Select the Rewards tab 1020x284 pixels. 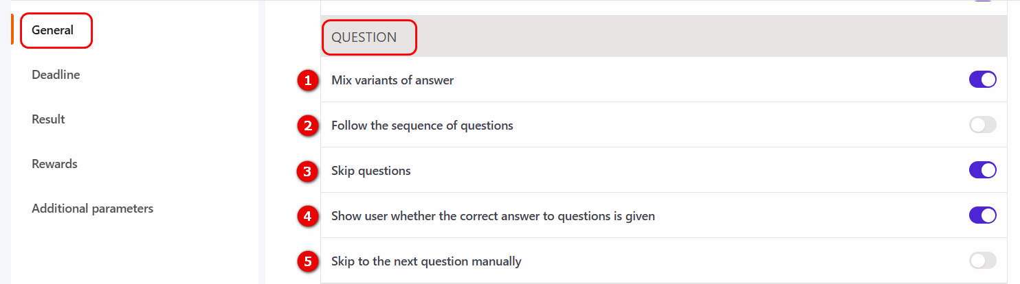pos(54,164)
